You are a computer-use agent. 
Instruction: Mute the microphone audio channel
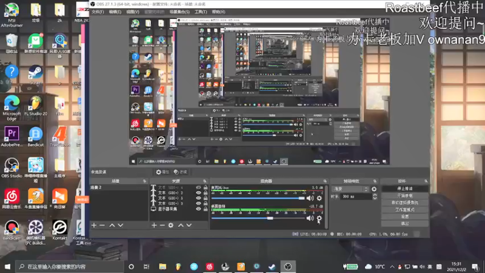coord(310,198)
